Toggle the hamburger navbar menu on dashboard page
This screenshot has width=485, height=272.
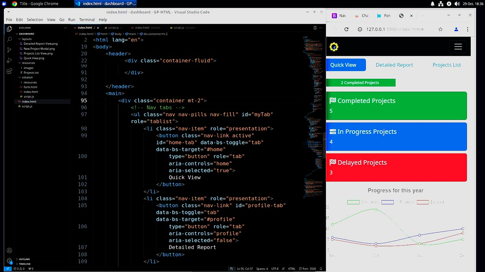(458, 47)
